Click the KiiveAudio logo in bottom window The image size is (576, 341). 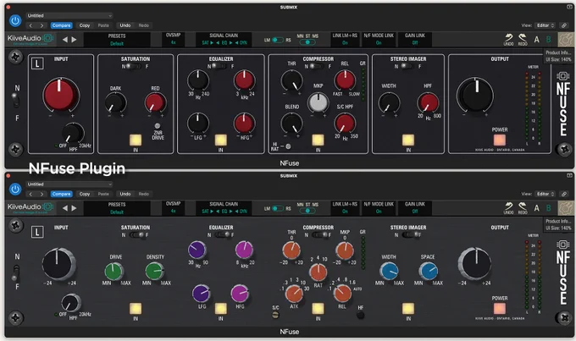coord(30,207)
